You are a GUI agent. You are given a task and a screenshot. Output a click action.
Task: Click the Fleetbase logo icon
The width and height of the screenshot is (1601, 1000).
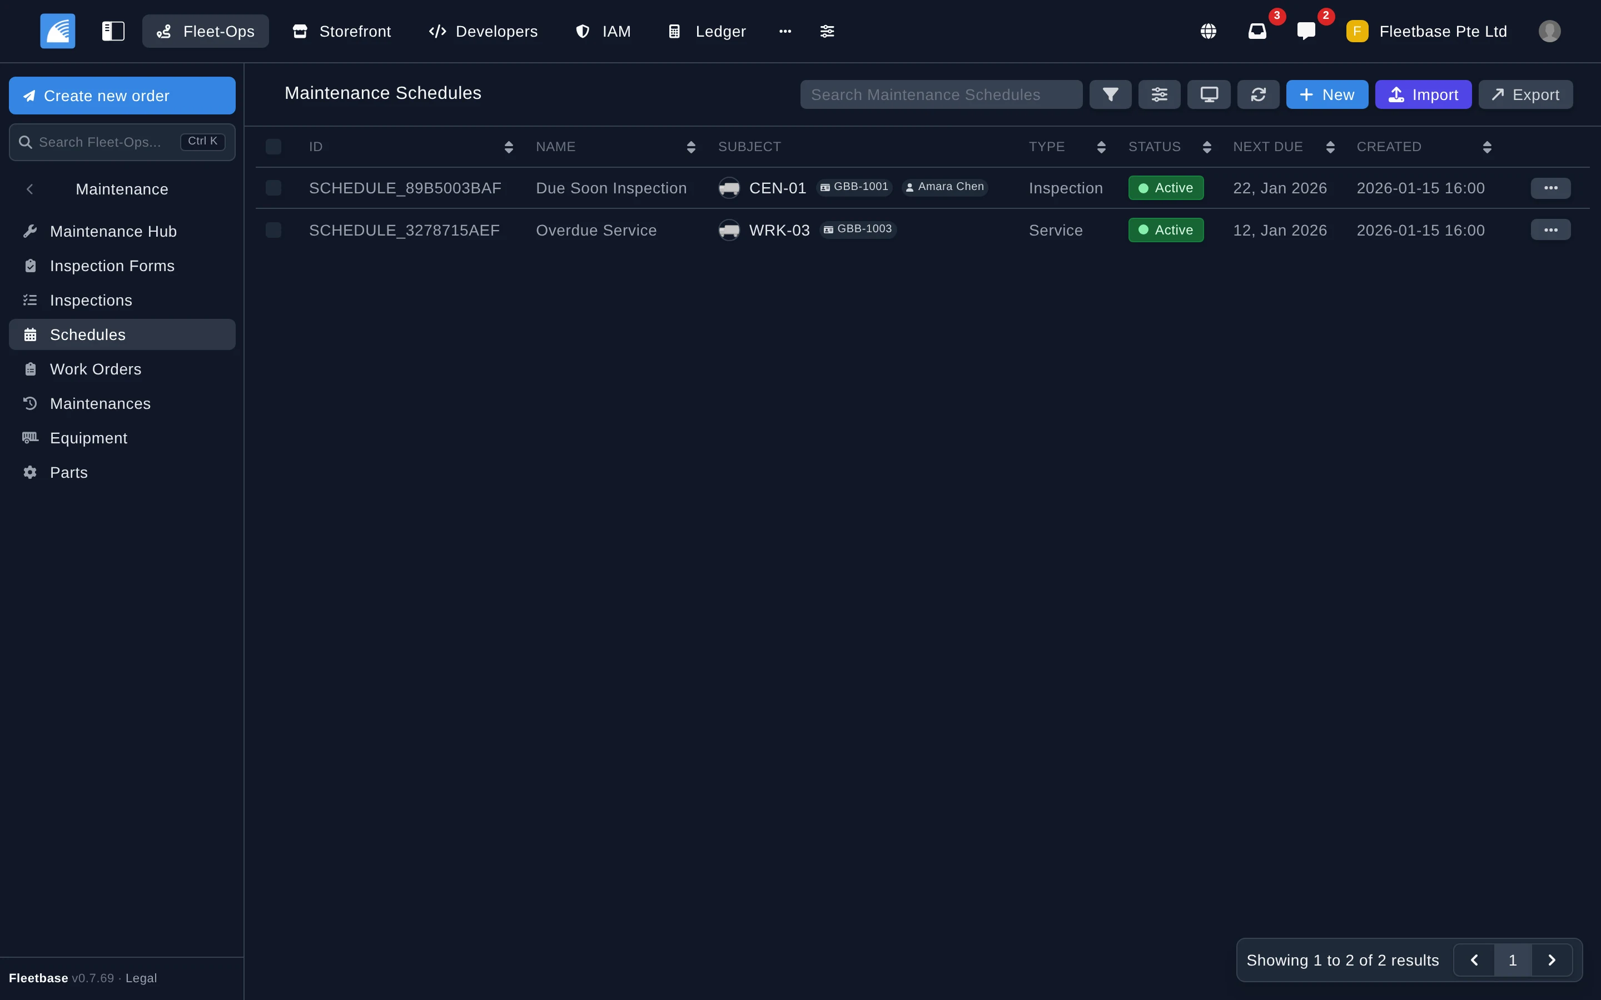(x=58, y=31)
